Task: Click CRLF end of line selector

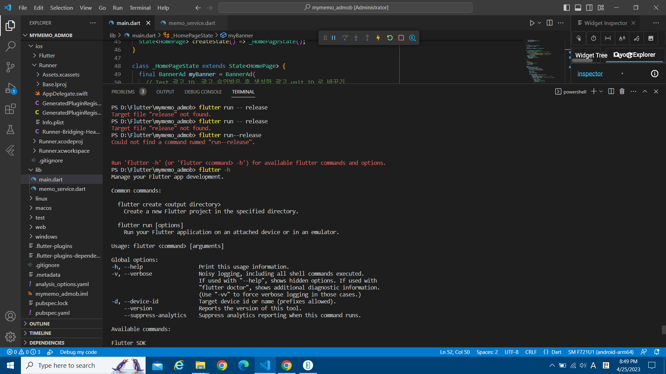Action: click(531, 352)
